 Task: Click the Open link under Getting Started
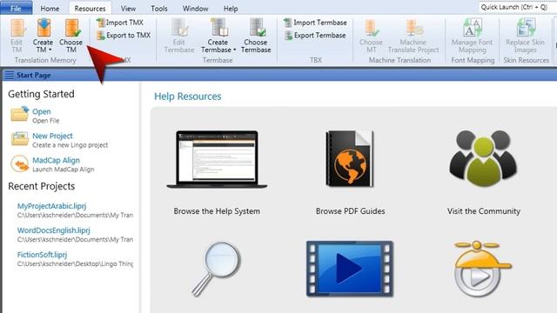[42, 111]
